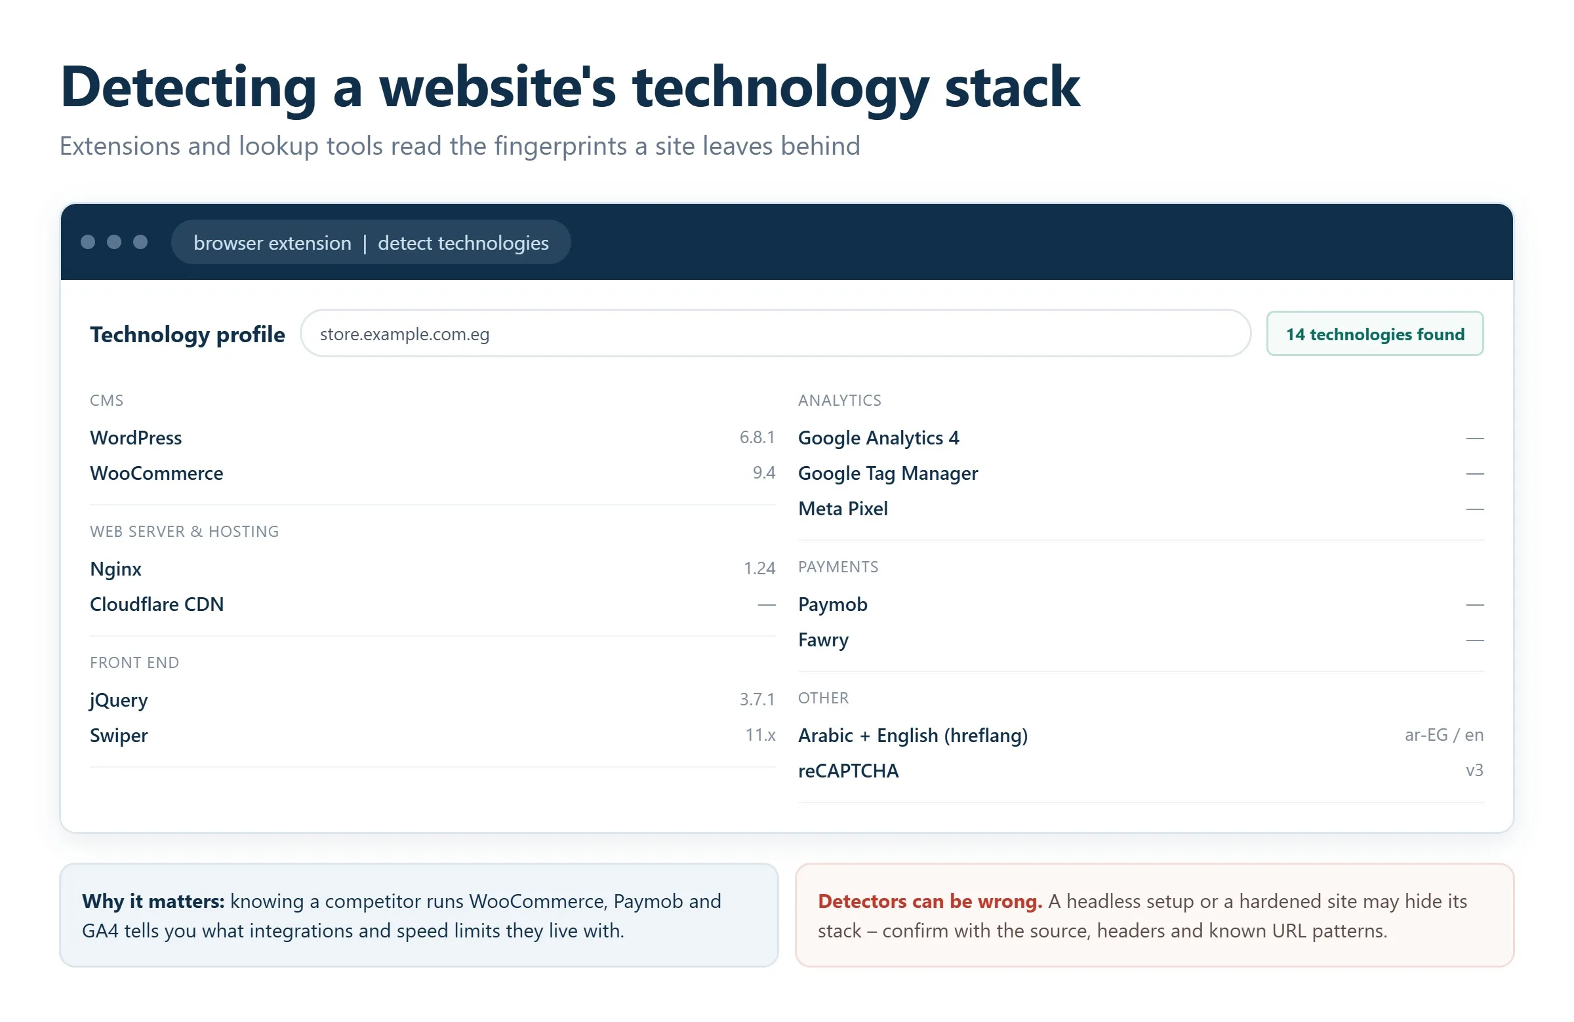Select the Paymob payment row

click(1140, 604)
